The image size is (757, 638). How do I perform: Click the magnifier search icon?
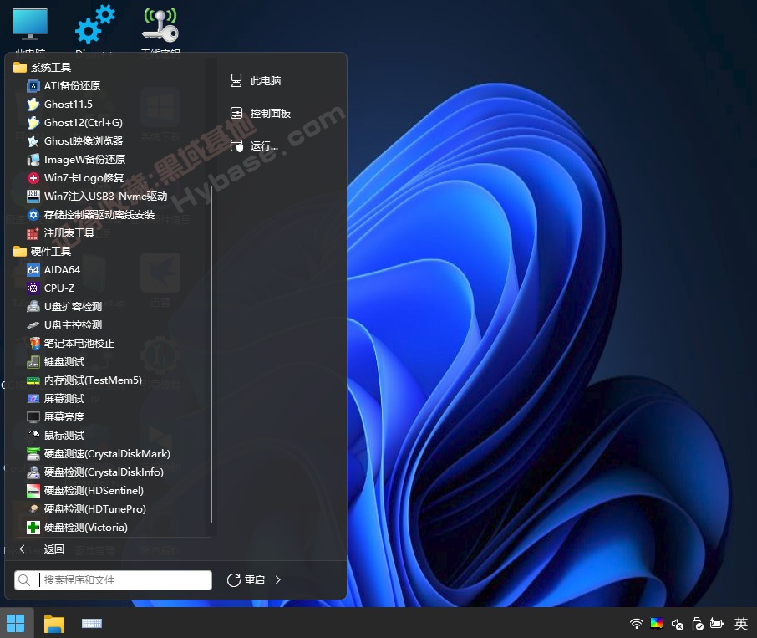(23, 580)
